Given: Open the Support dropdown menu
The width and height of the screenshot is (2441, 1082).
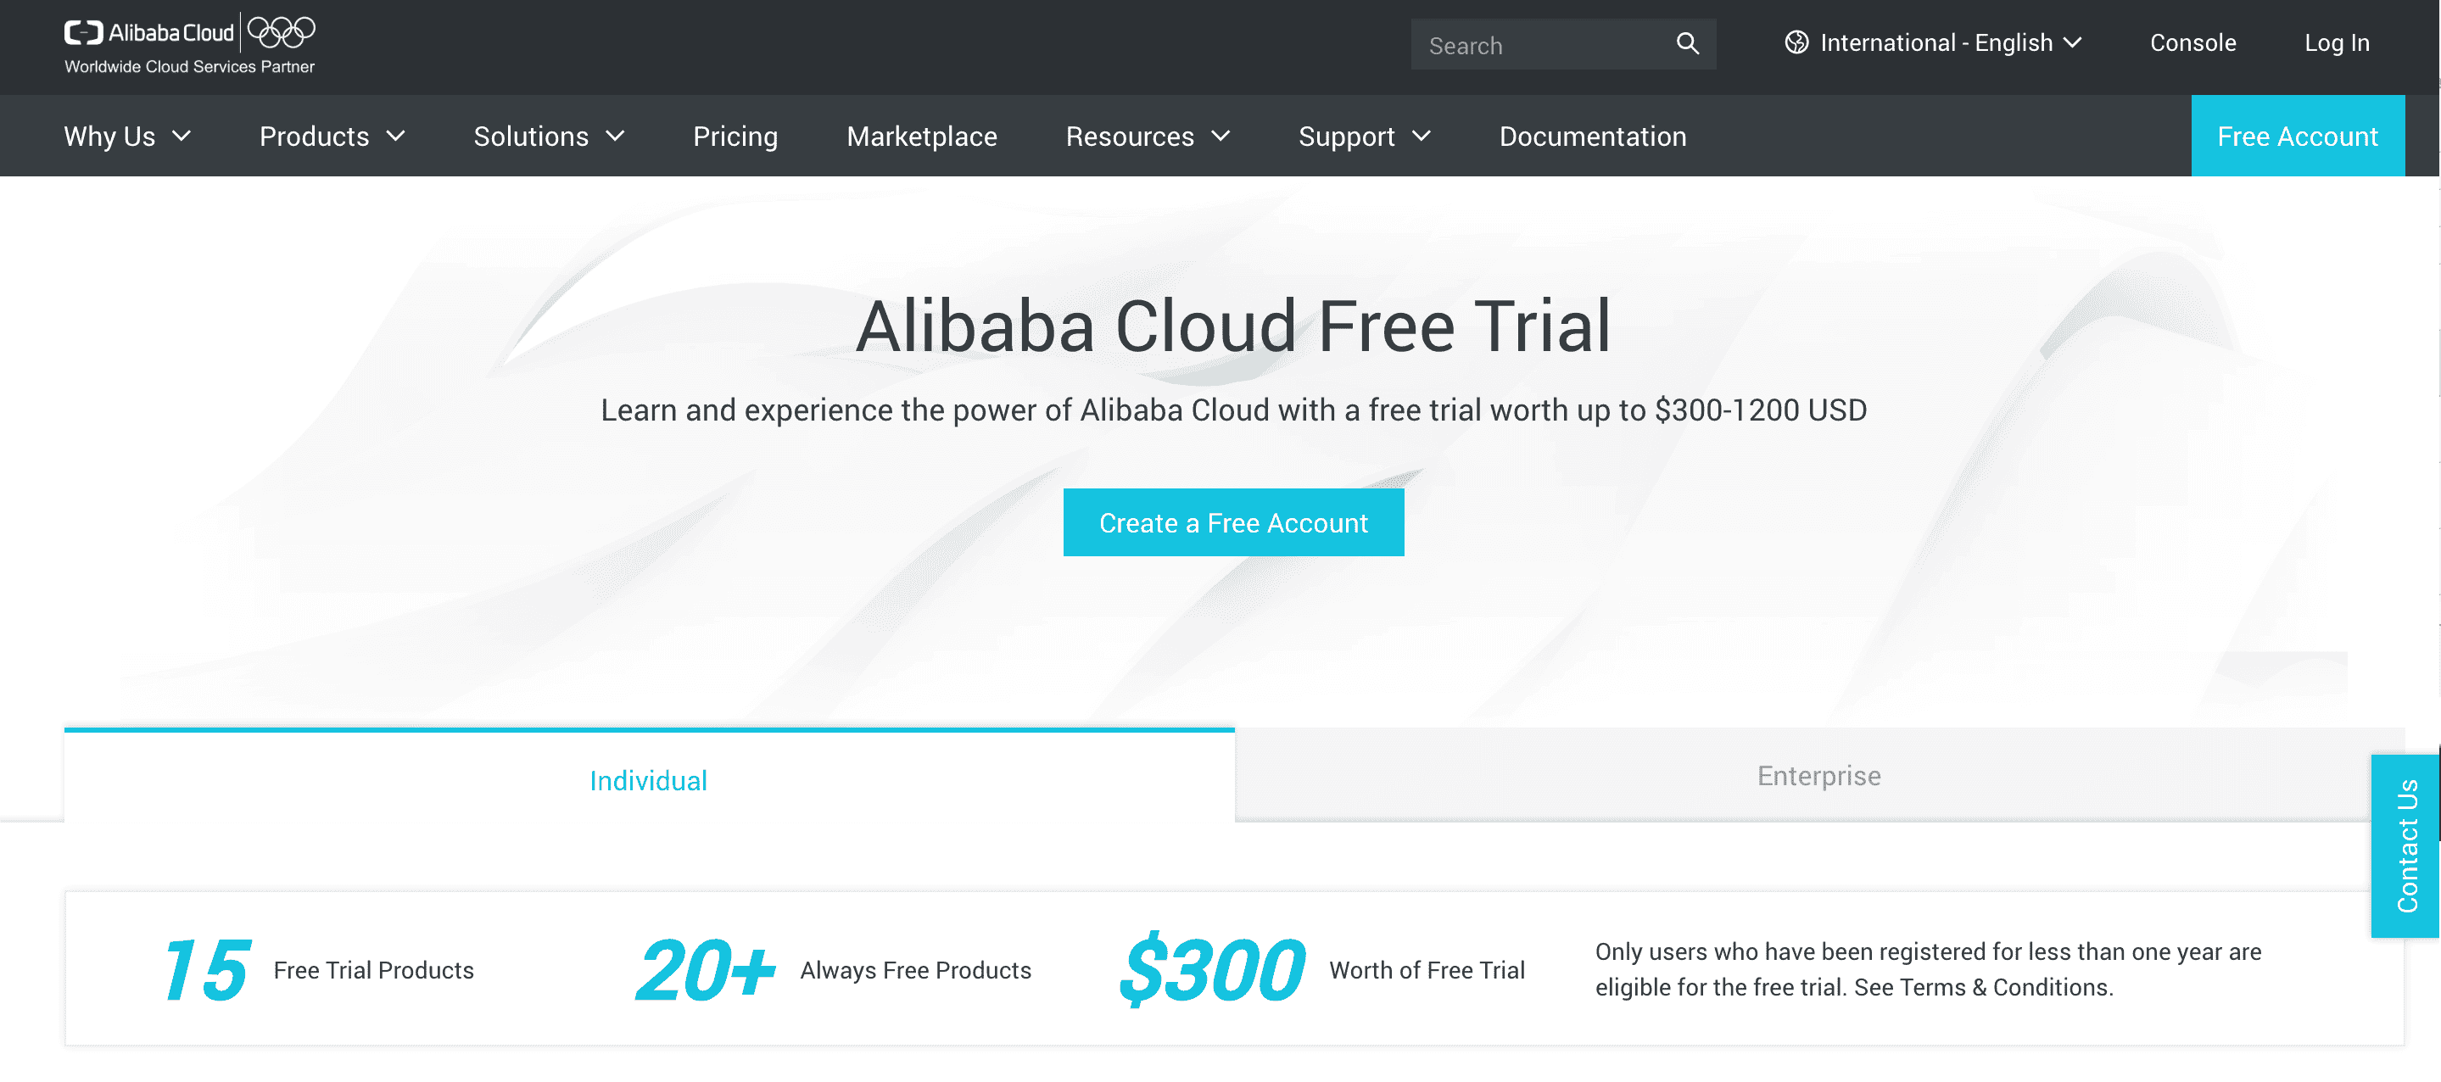Looking at the screenshot, I should pos(1364,137).
